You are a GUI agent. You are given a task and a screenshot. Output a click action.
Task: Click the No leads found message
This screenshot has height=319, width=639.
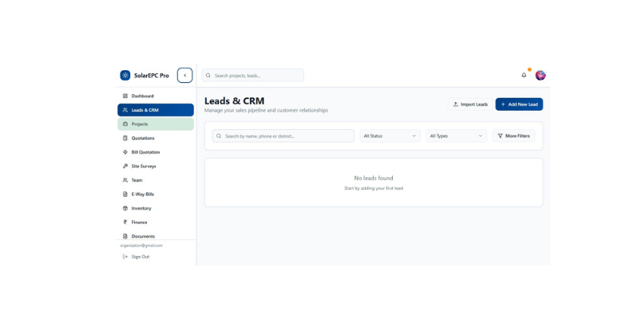(374, 178)
